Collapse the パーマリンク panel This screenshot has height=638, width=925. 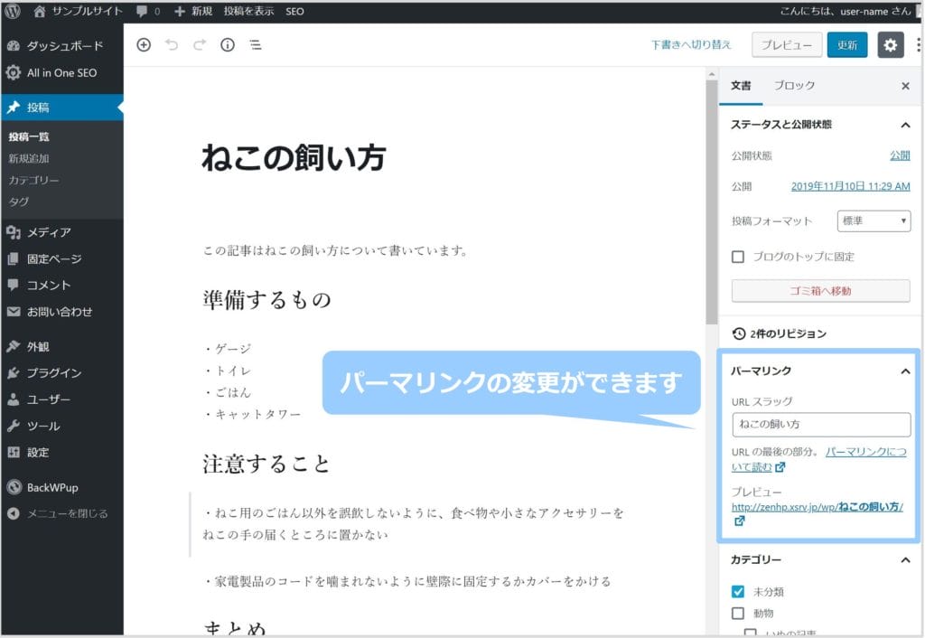click(905, 371)
